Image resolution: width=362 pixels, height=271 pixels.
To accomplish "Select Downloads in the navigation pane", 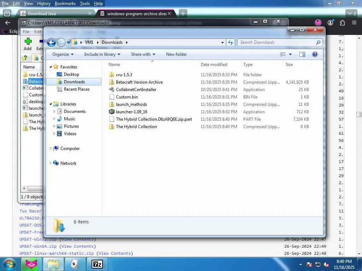I will 74,82.
